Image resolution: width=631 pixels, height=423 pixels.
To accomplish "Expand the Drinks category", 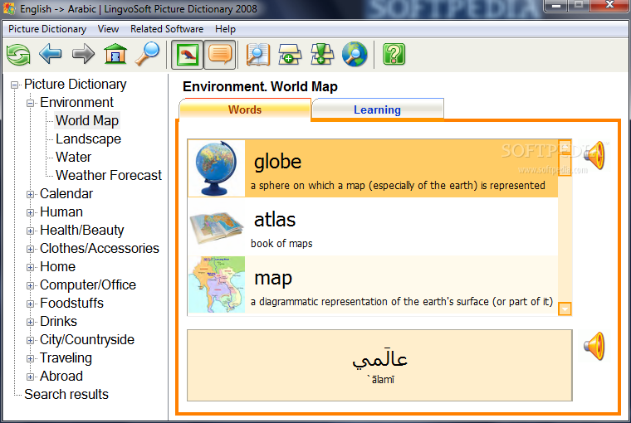I will tap(30, 322).
